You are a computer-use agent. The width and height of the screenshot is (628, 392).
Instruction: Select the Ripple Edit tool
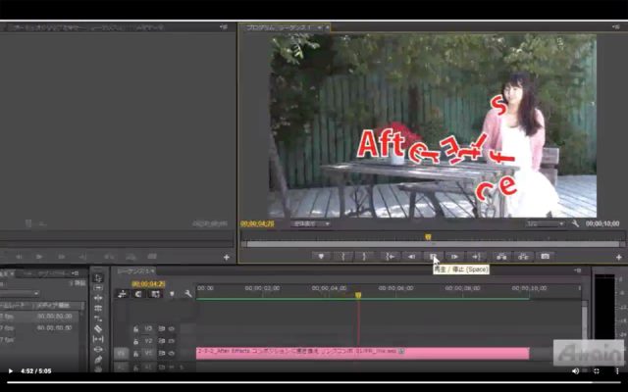coord(98,298)
